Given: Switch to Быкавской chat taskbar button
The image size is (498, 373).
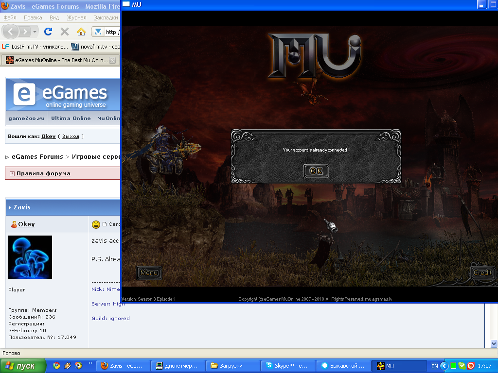Looking at the screenshot, I should (343, 366).
